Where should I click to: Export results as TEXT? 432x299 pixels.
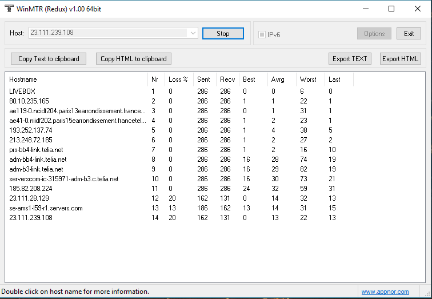tap(350, 58)
